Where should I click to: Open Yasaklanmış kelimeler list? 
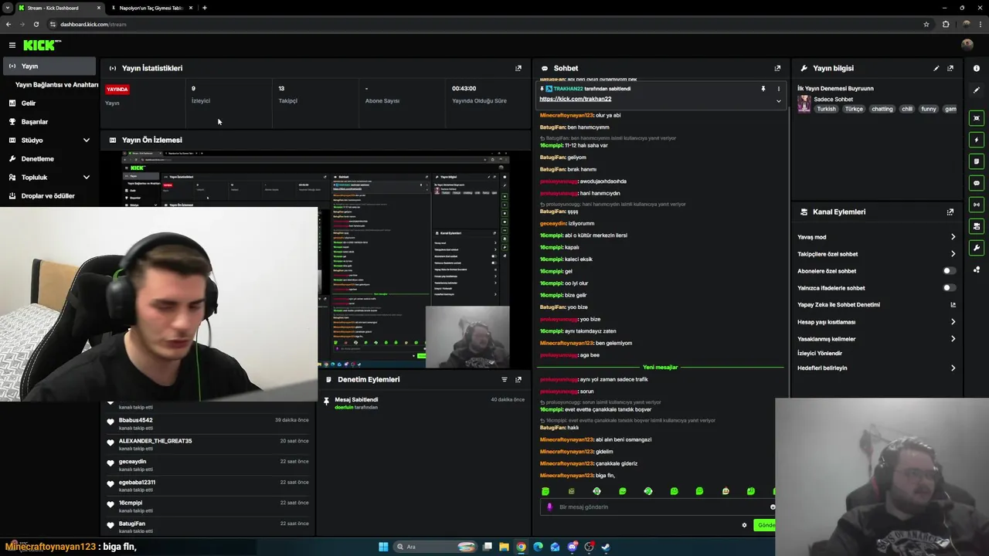click(876, 339)
